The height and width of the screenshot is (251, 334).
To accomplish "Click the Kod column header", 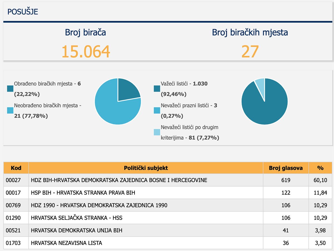I will pyautogui.click(x=16, y=168).
